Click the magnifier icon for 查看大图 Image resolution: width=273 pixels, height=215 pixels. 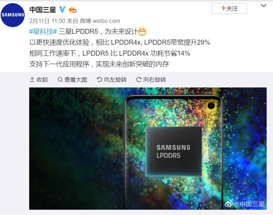pyautogui.click(x=60, y=80)
